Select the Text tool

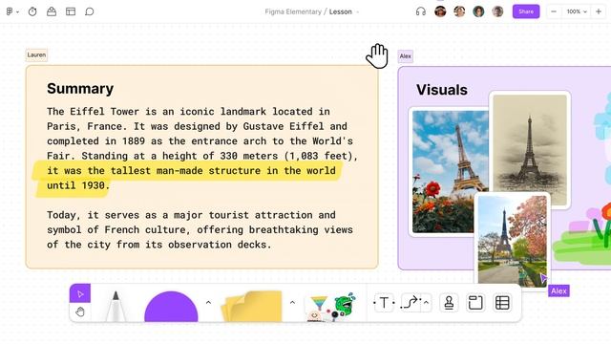click(384, 303)
